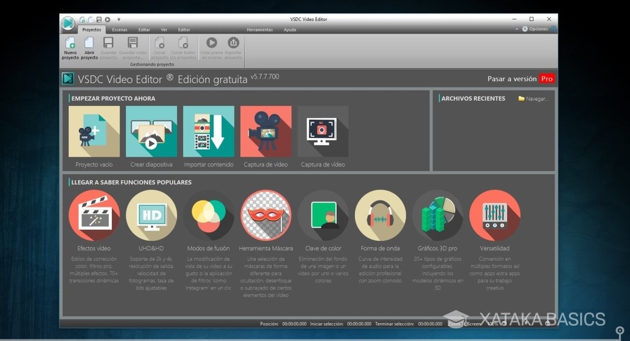Click the Efectos vídeo clapperboard icon
The width and height of the screenshot is (630, 341).
(94, 215)
